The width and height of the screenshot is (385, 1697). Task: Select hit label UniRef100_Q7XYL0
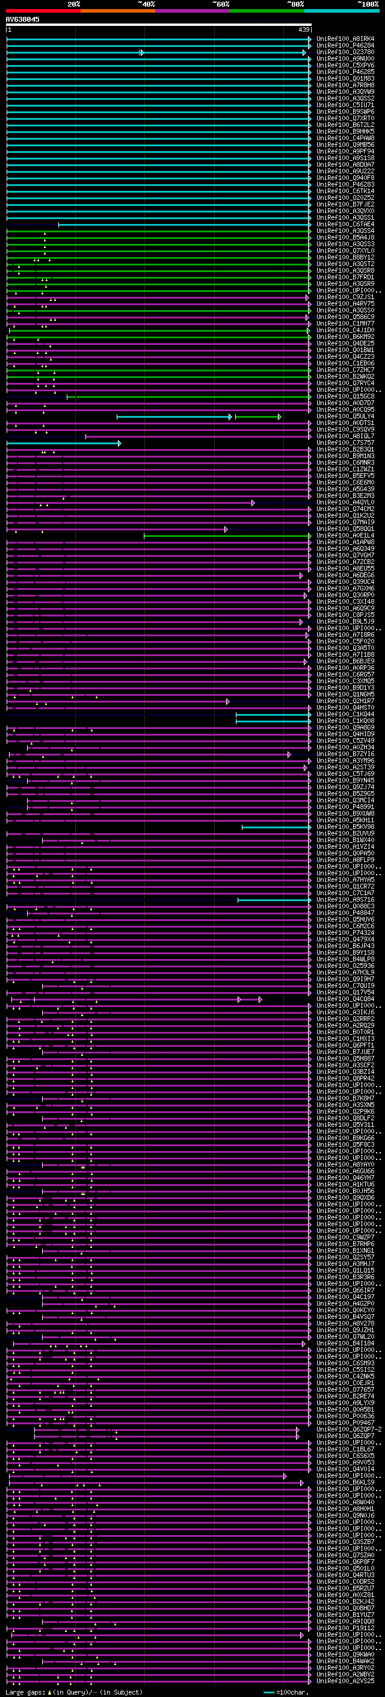click(x=345, y=250)
